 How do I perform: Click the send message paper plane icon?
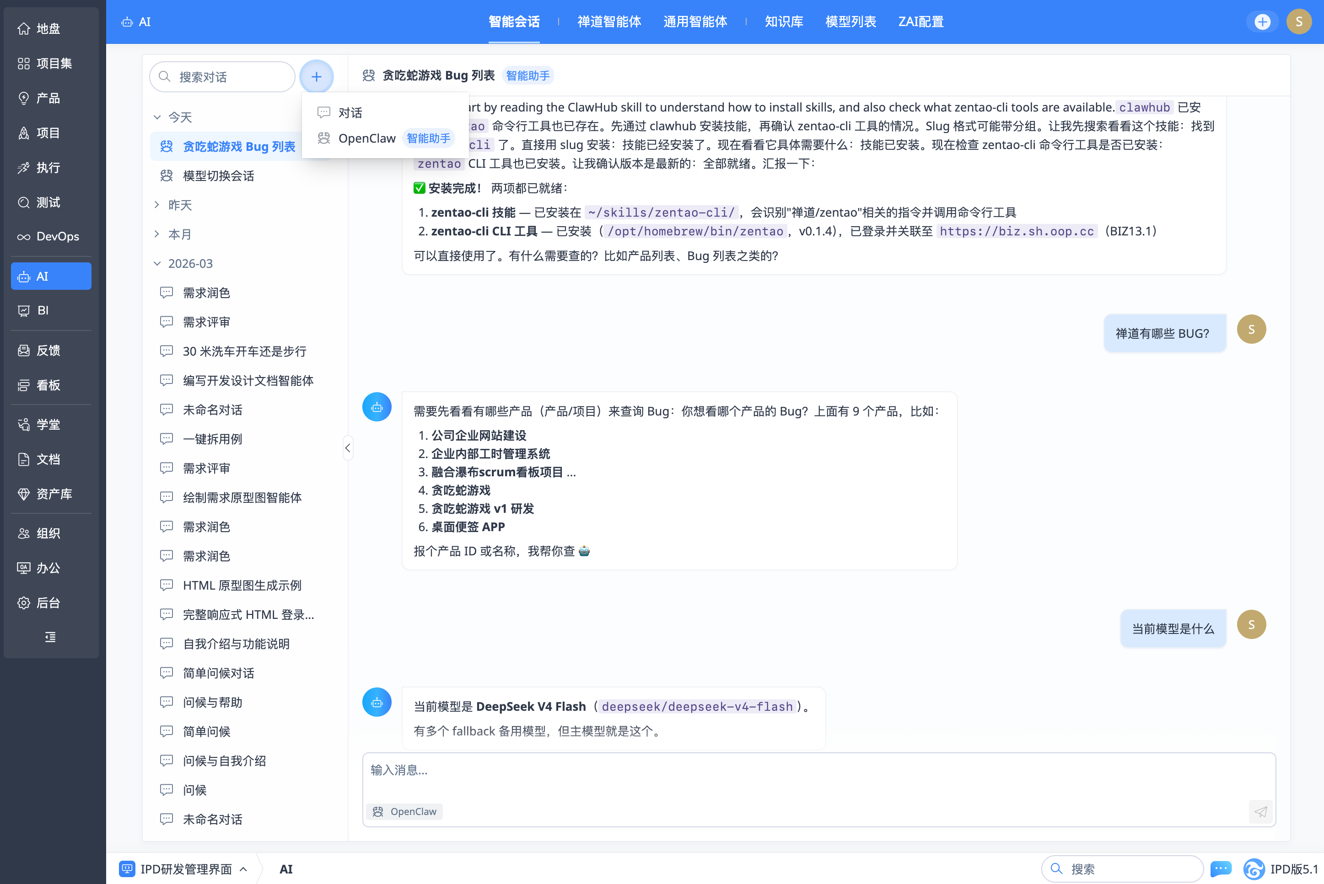point(1260,812)
